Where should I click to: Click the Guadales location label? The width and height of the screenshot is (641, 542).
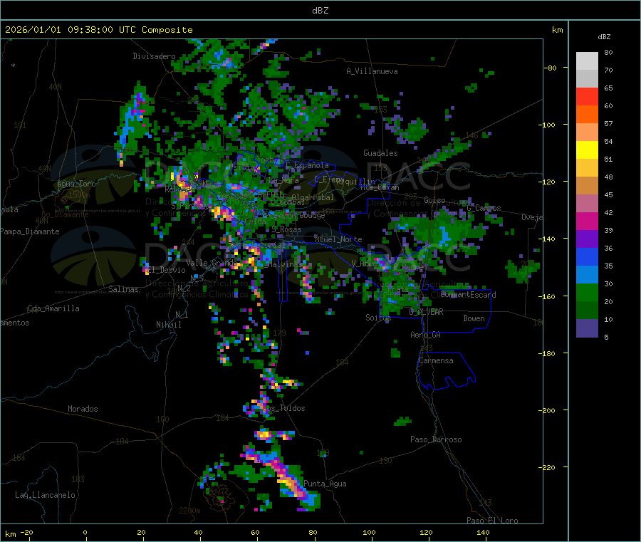click(380, 153)
